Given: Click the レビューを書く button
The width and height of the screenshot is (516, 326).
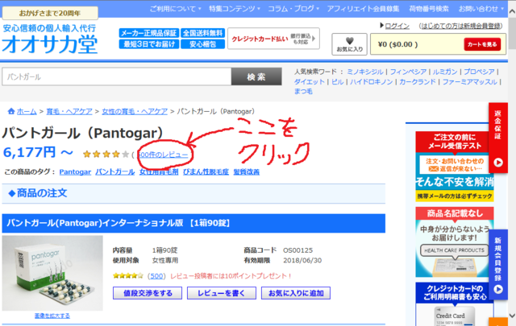Looking at the screenshot, I should point(222,293).
